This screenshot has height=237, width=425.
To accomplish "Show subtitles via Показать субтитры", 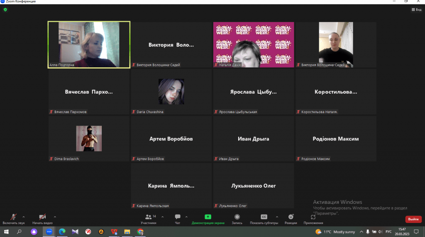I will click(264, 218).
